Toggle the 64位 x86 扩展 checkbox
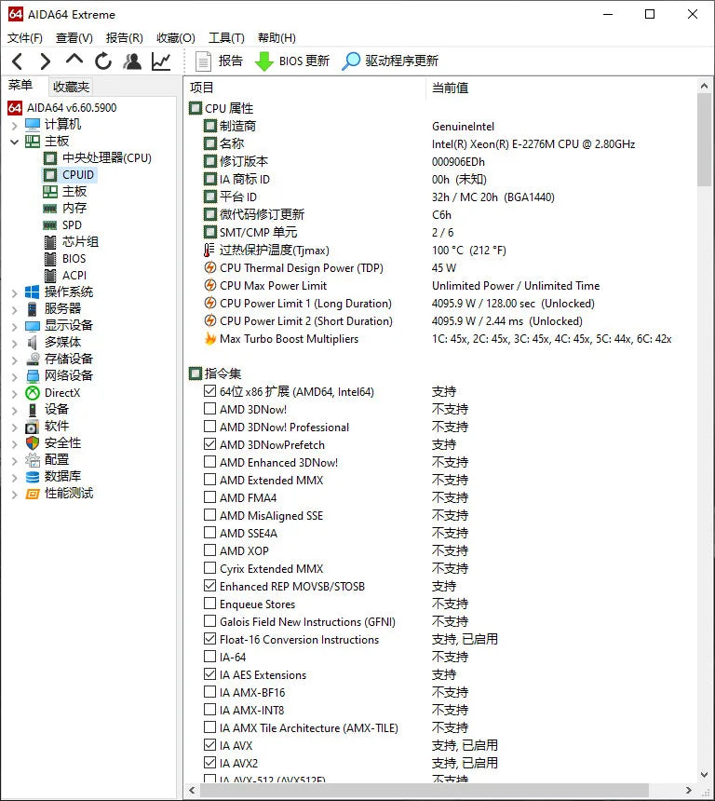Viewport: 715px width, 801px height. point(209,391)
